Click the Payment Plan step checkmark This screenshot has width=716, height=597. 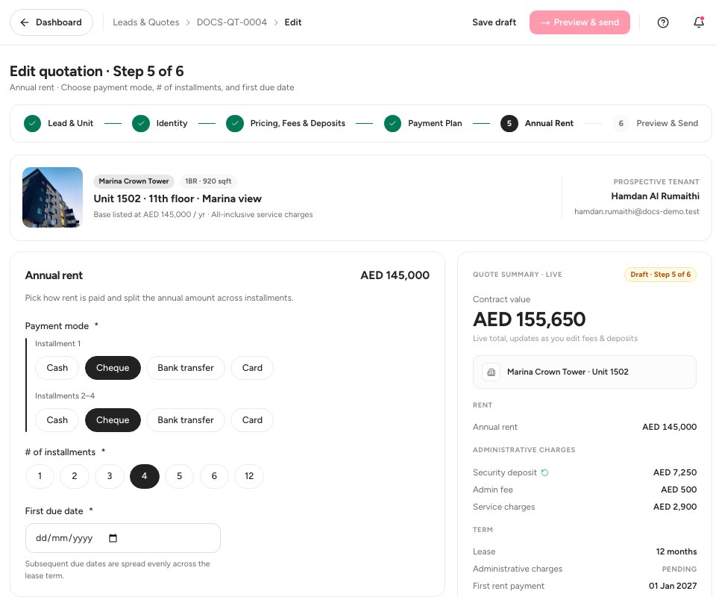pos(392,123)
